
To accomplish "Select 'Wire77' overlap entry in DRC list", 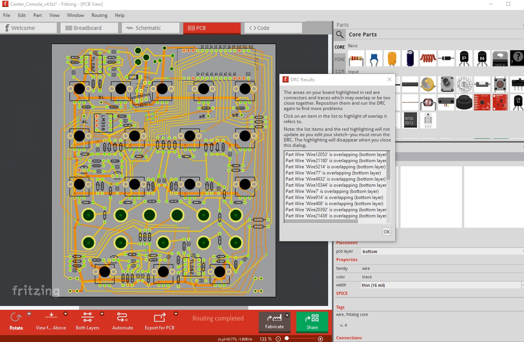I will click(x=333, y=173).
